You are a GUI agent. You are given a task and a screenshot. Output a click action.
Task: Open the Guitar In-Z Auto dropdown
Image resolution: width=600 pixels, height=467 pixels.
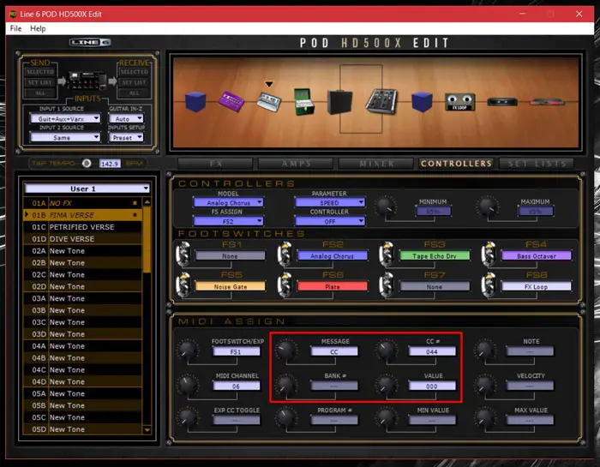[126, 118]
